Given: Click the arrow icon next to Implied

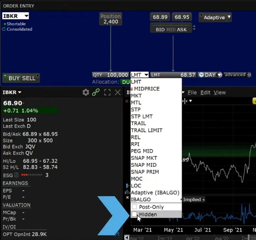Looking at the screenshot, I should click(x=204, y=199).
